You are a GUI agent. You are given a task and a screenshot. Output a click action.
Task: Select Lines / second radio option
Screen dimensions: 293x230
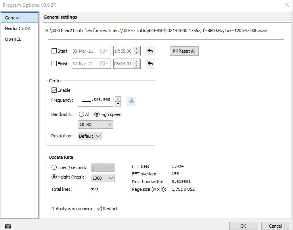click(54, 167)
